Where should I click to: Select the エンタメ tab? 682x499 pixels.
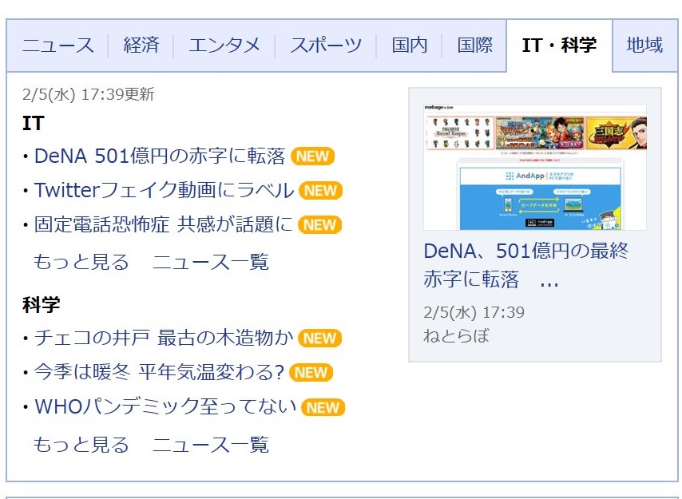[x=224, y=46]
